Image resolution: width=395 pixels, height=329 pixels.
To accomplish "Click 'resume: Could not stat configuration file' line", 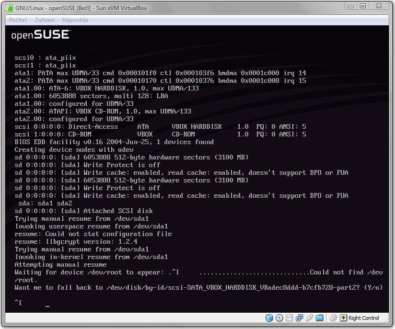I will (93, 234).
